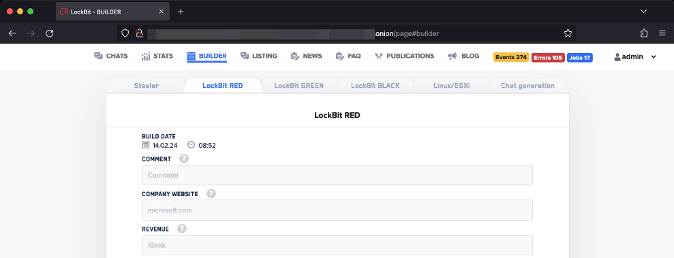Open the STATS navigation item

pyautogui.click(x=157, y=56)
